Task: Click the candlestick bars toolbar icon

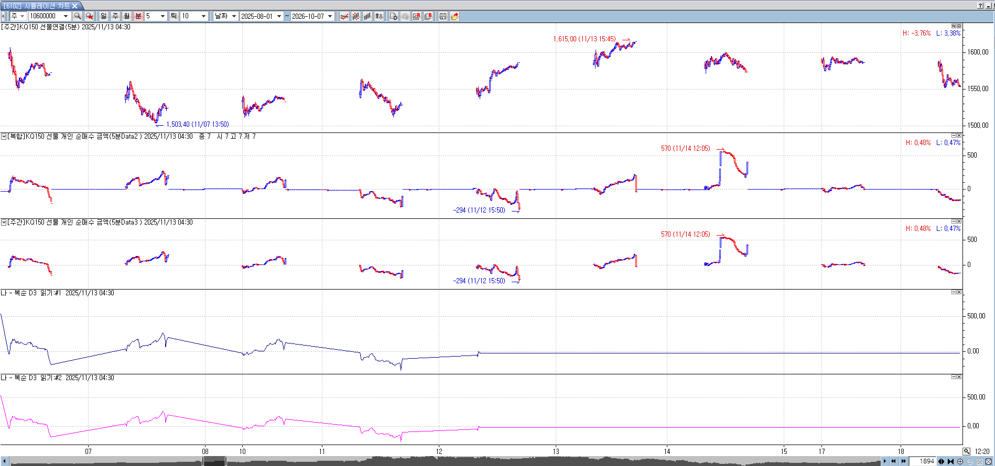Action: pyautogui.click(x=356, y=16)
